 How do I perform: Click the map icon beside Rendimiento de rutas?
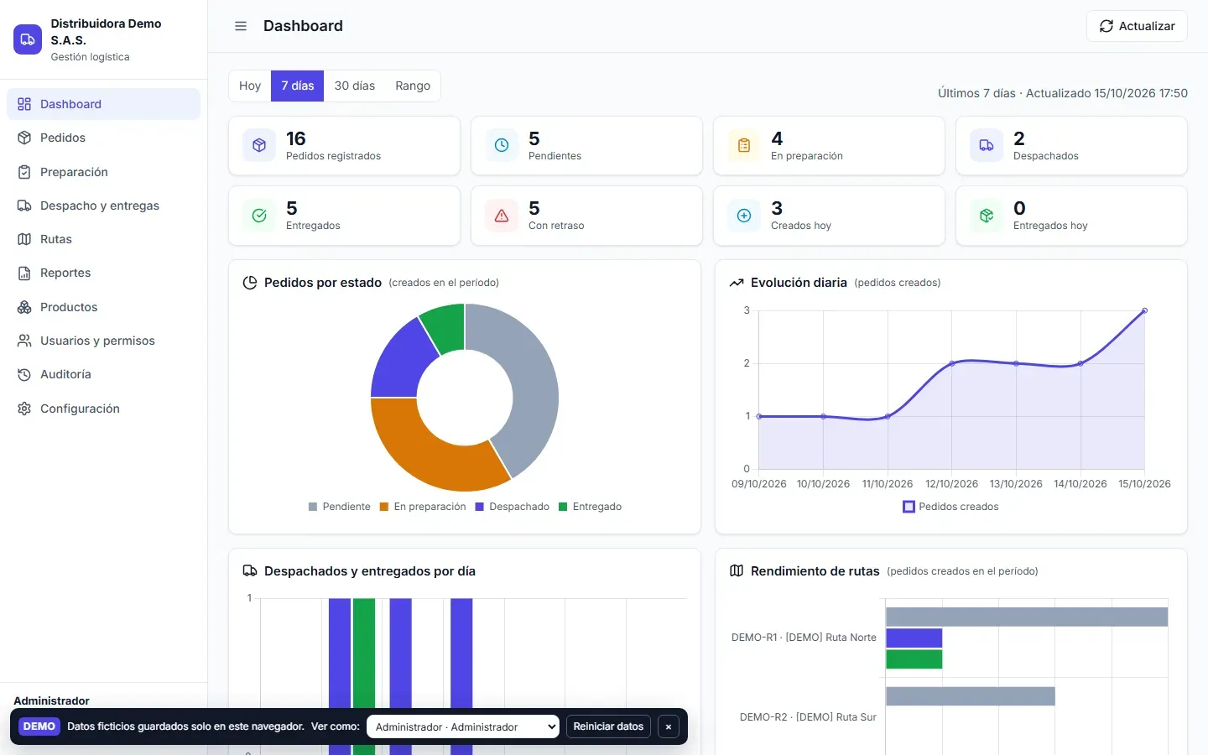tap(737, 571)
